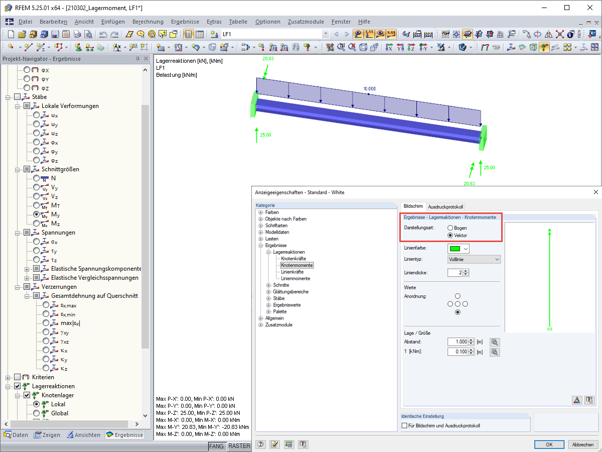
Task: Open the Berechnung menu
Action: point(148,22)
